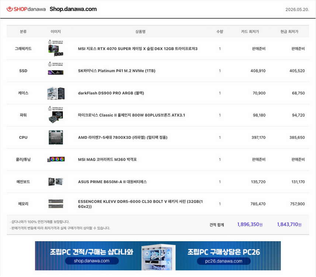
Task: Click the 쿨러/튜닝 category cell
Action: coord(23,160)
